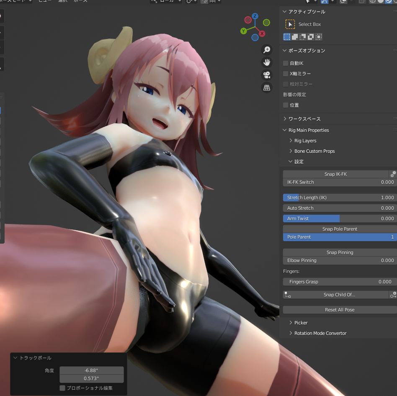Click the Snap Pole Parent button
This screenshot has height=396, width=397.
[340, 229]
